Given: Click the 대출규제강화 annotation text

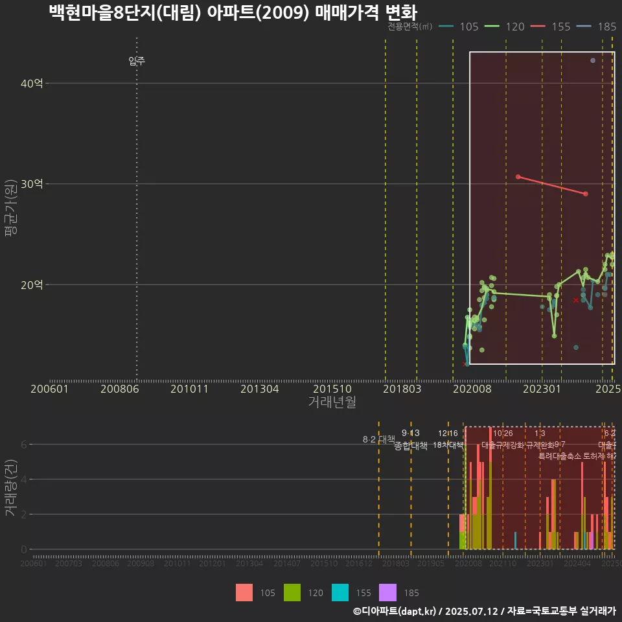Looking at the screenshot, I should 503,445.
